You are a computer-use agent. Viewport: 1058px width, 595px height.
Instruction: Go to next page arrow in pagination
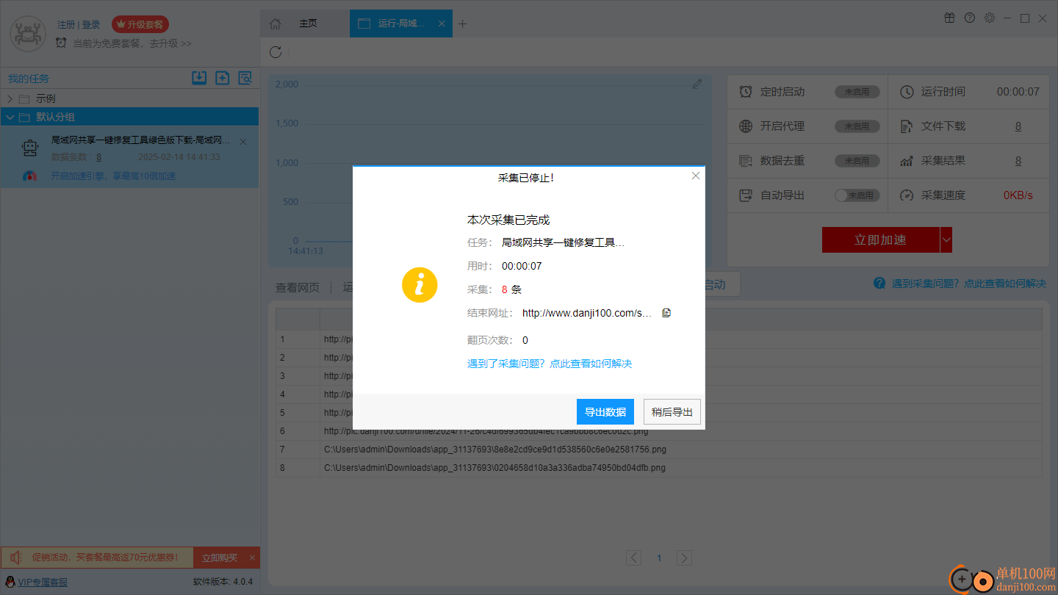pyautogui.click(x=684, y=558)
